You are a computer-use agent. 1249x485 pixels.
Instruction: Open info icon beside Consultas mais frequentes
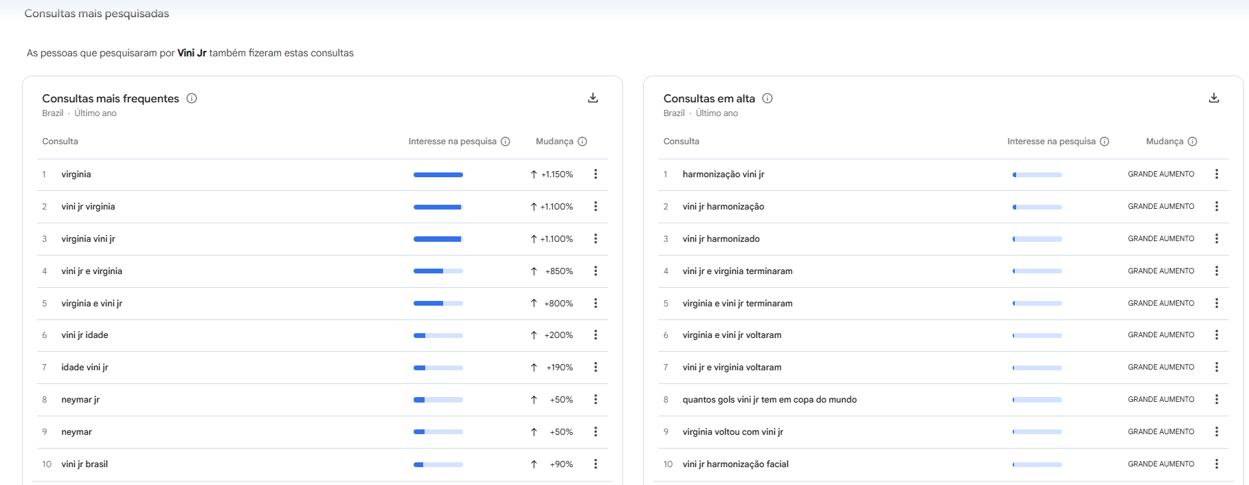point(192,98)
